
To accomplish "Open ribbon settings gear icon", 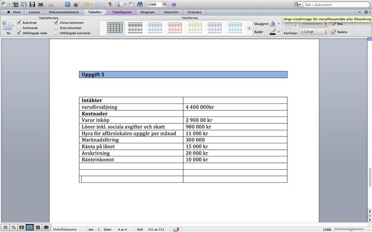I will (x=366, y=12).
